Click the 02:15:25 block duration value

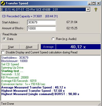[72, 28]
